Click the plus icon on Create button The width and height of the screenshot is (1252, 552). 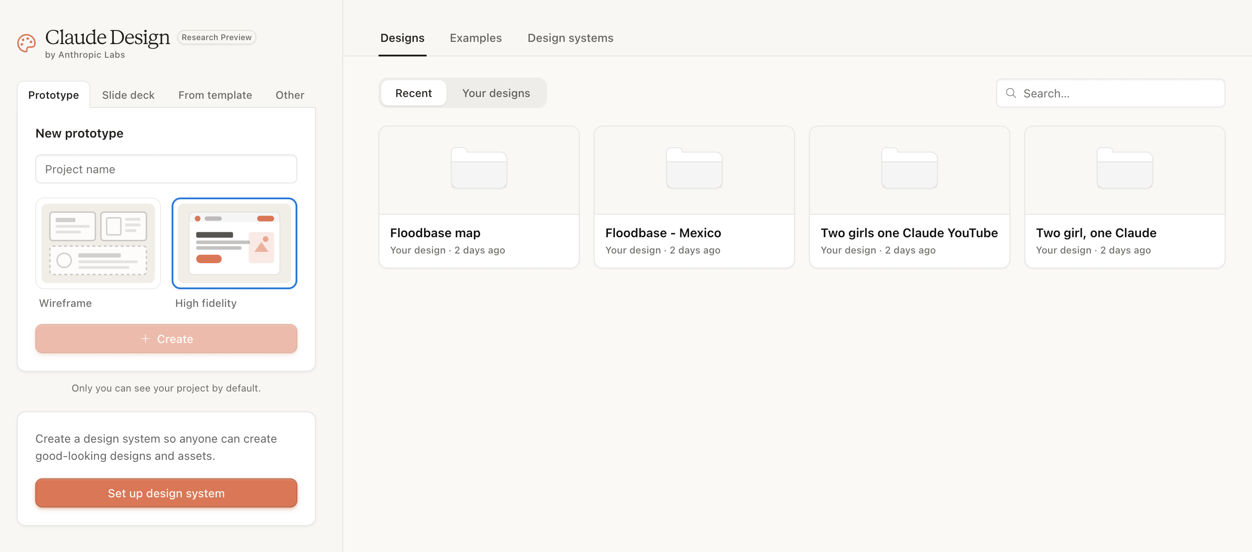[145, 339]
